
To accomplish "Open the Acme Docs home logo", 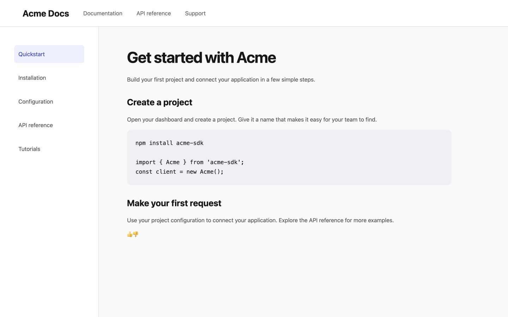I will (x=46, y=13).
